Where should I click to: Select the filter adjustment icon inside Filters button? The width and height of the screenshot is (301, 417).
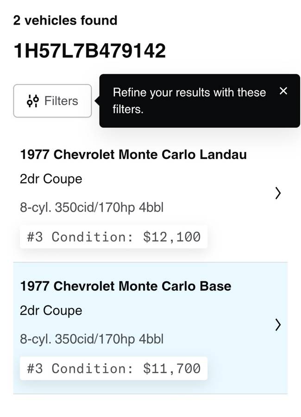pos(32,101)
